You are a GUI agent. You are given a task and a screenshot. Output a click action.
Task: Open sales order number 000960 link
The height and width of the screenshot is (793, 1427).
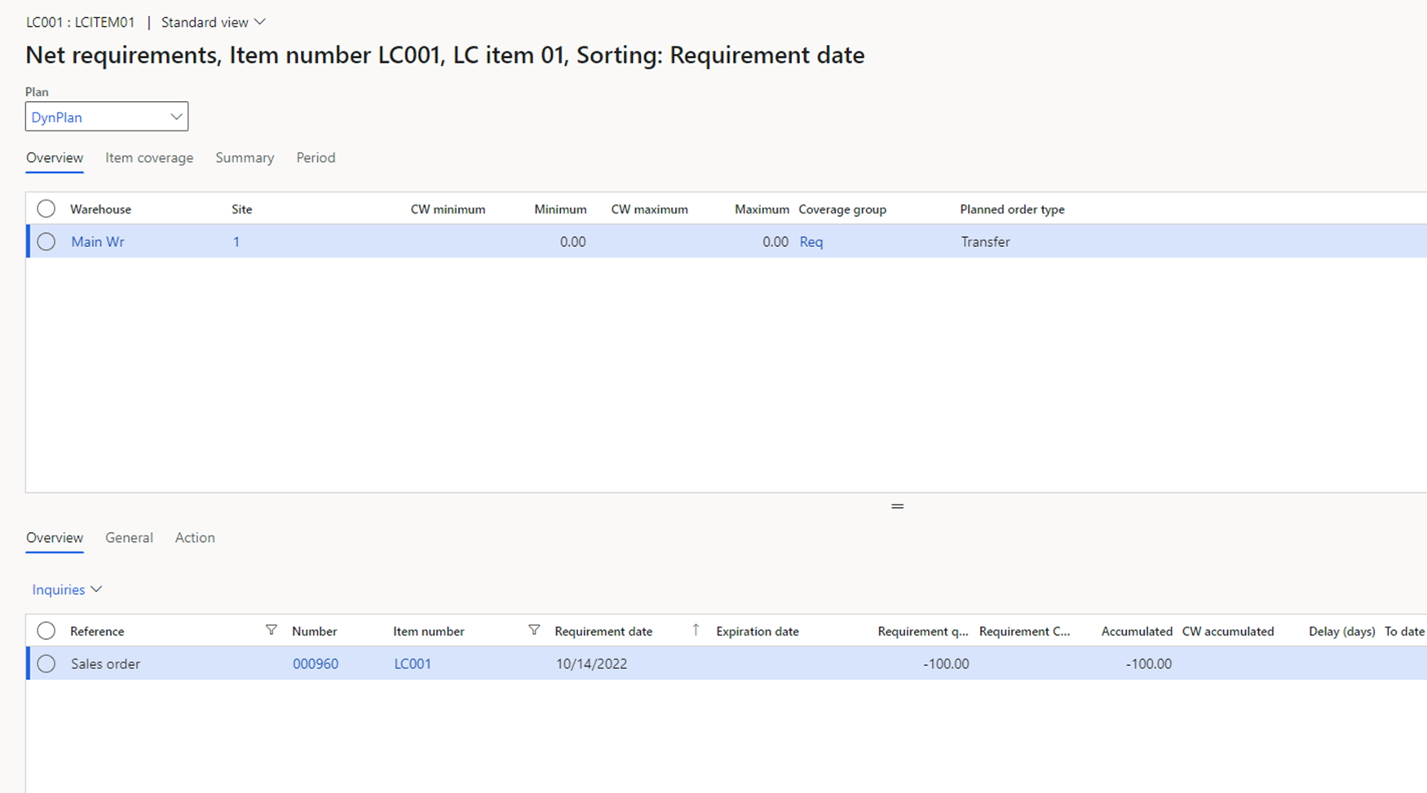tap(316, 663)
